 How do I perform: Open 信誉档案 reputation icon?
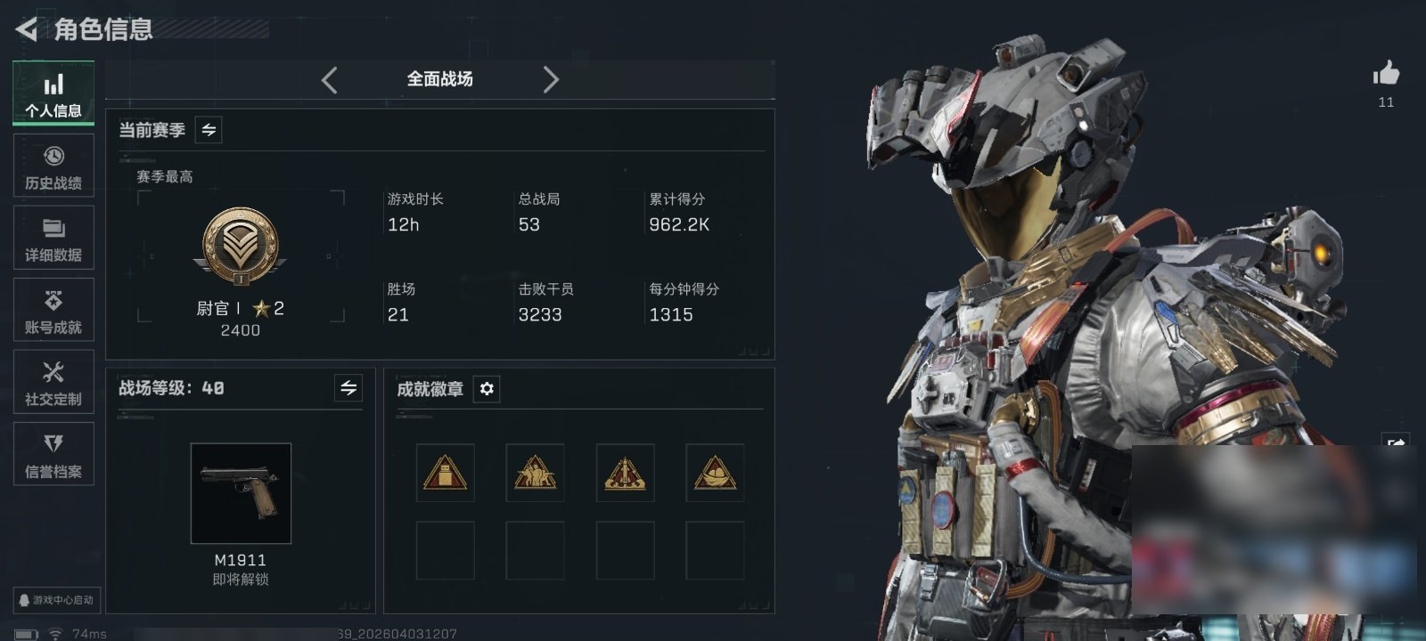(x=53, y=454)
